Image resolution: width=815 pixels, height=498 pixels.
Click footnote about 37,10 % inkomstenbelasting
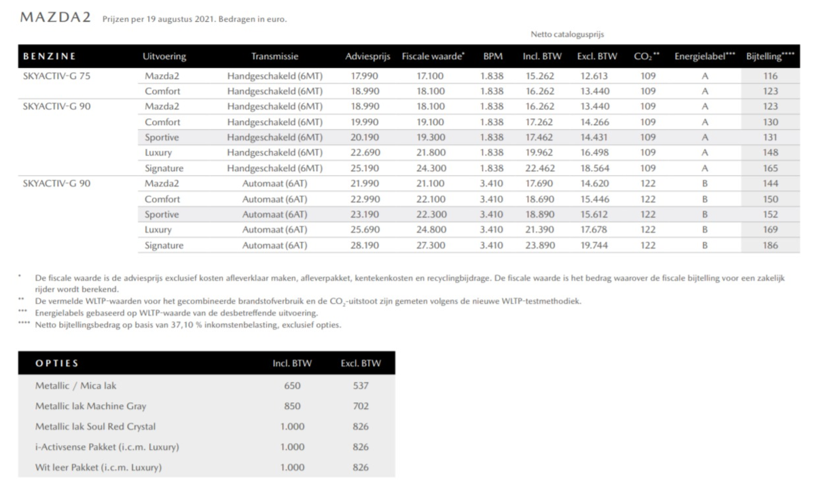[x=187, y=325]
